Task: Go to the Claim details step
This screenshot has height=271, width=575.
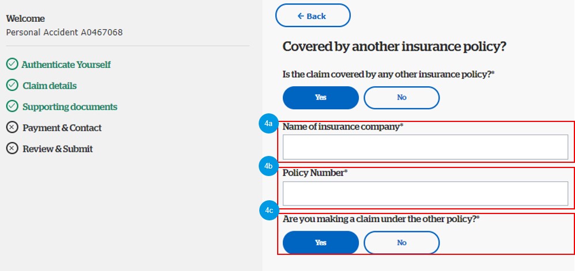Action: pyautogui.click(x=50, y=86)
